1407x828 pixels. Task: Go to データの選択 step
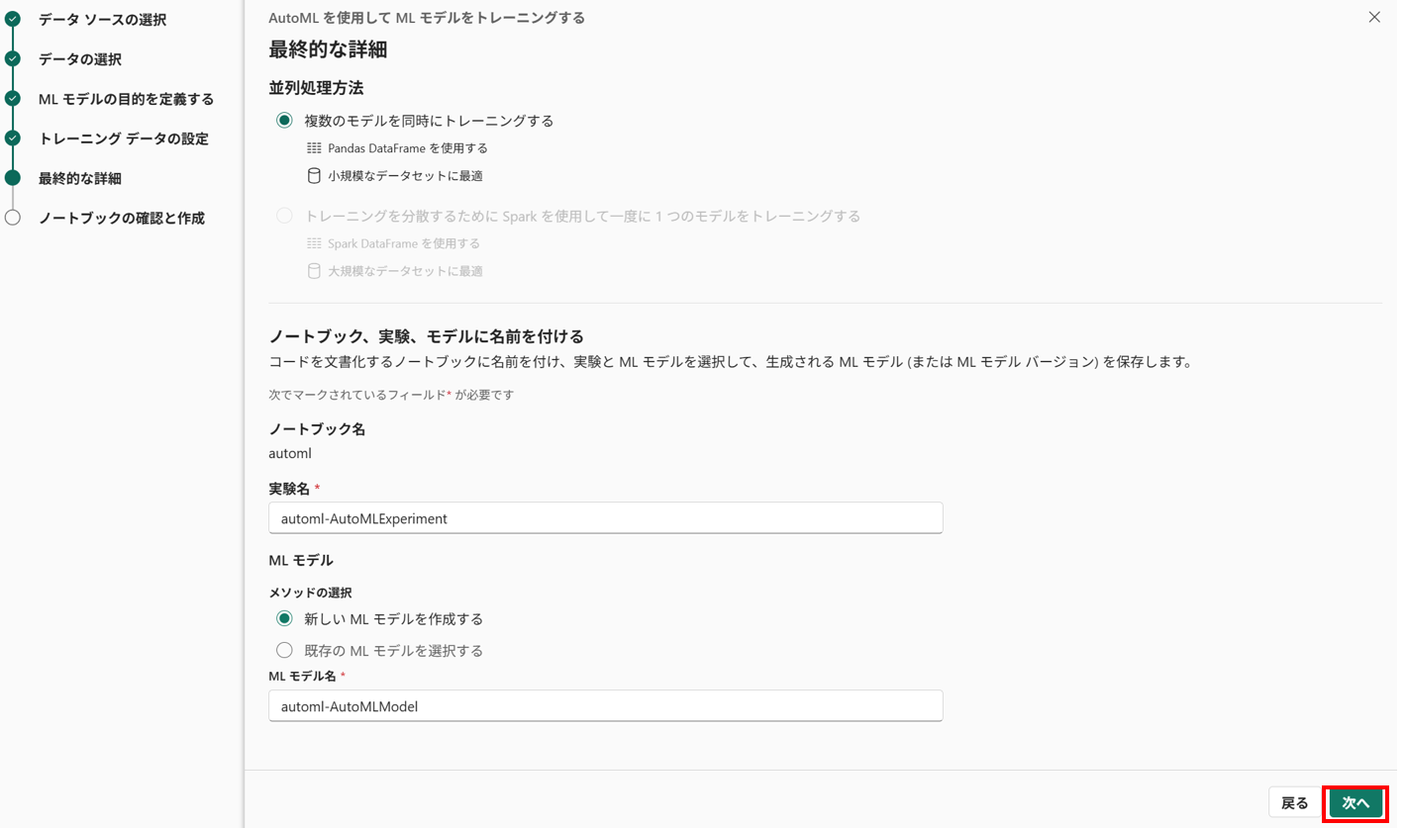click(80, 59)
